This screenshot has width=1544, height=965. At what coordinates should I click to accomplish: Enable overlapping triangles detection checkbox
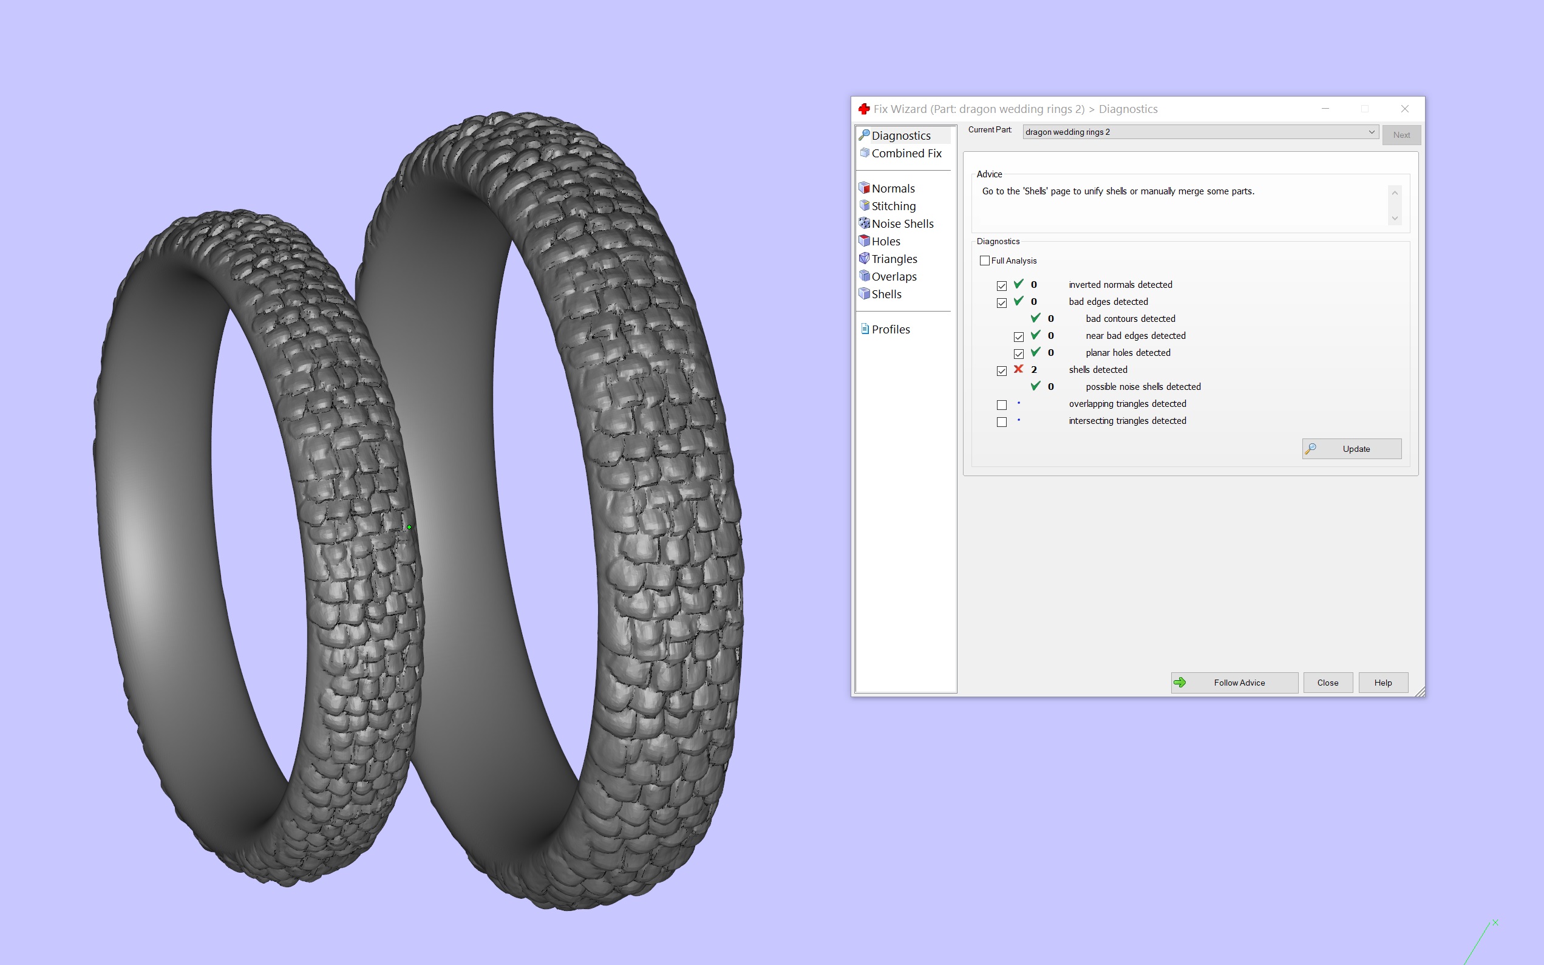(x=1002, y=404)
